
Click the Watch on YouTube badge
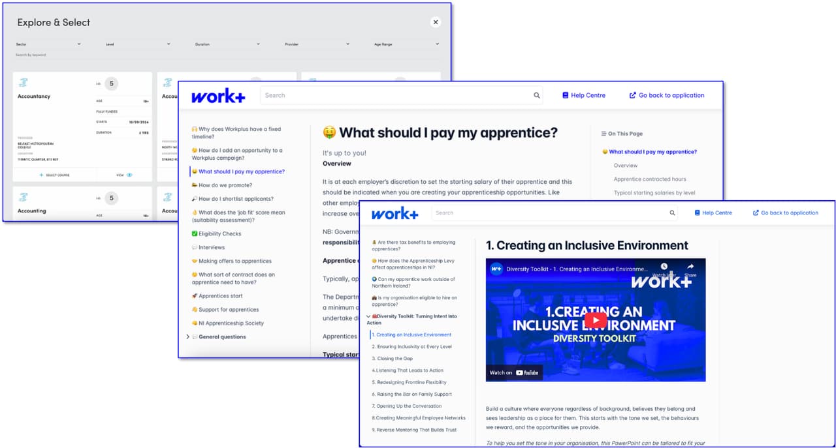pos(515,372)
